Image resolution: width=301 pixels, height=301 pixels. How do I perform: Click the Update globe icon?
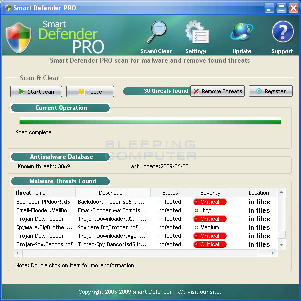[x=242, y=33]
